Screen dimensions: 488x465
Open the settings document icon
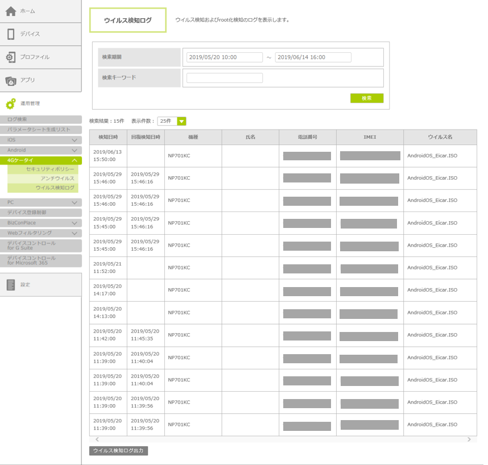11,285
